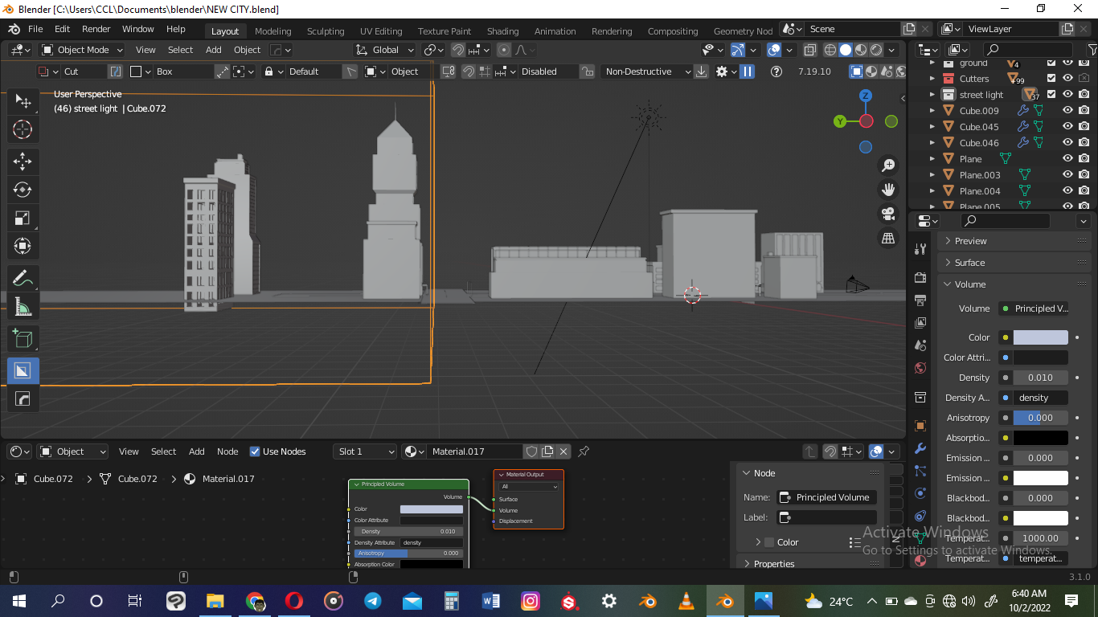Hide Cube.009 using its eye icon
The image size is (1098, 617).
click(1068, 110)
